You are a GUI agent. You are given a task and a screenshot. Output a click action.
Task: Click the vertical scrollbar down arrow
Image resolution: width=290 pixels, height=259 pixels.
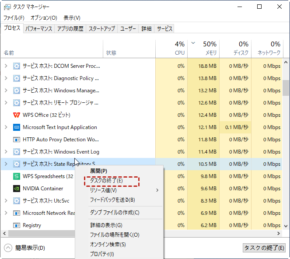coord(286,226)
